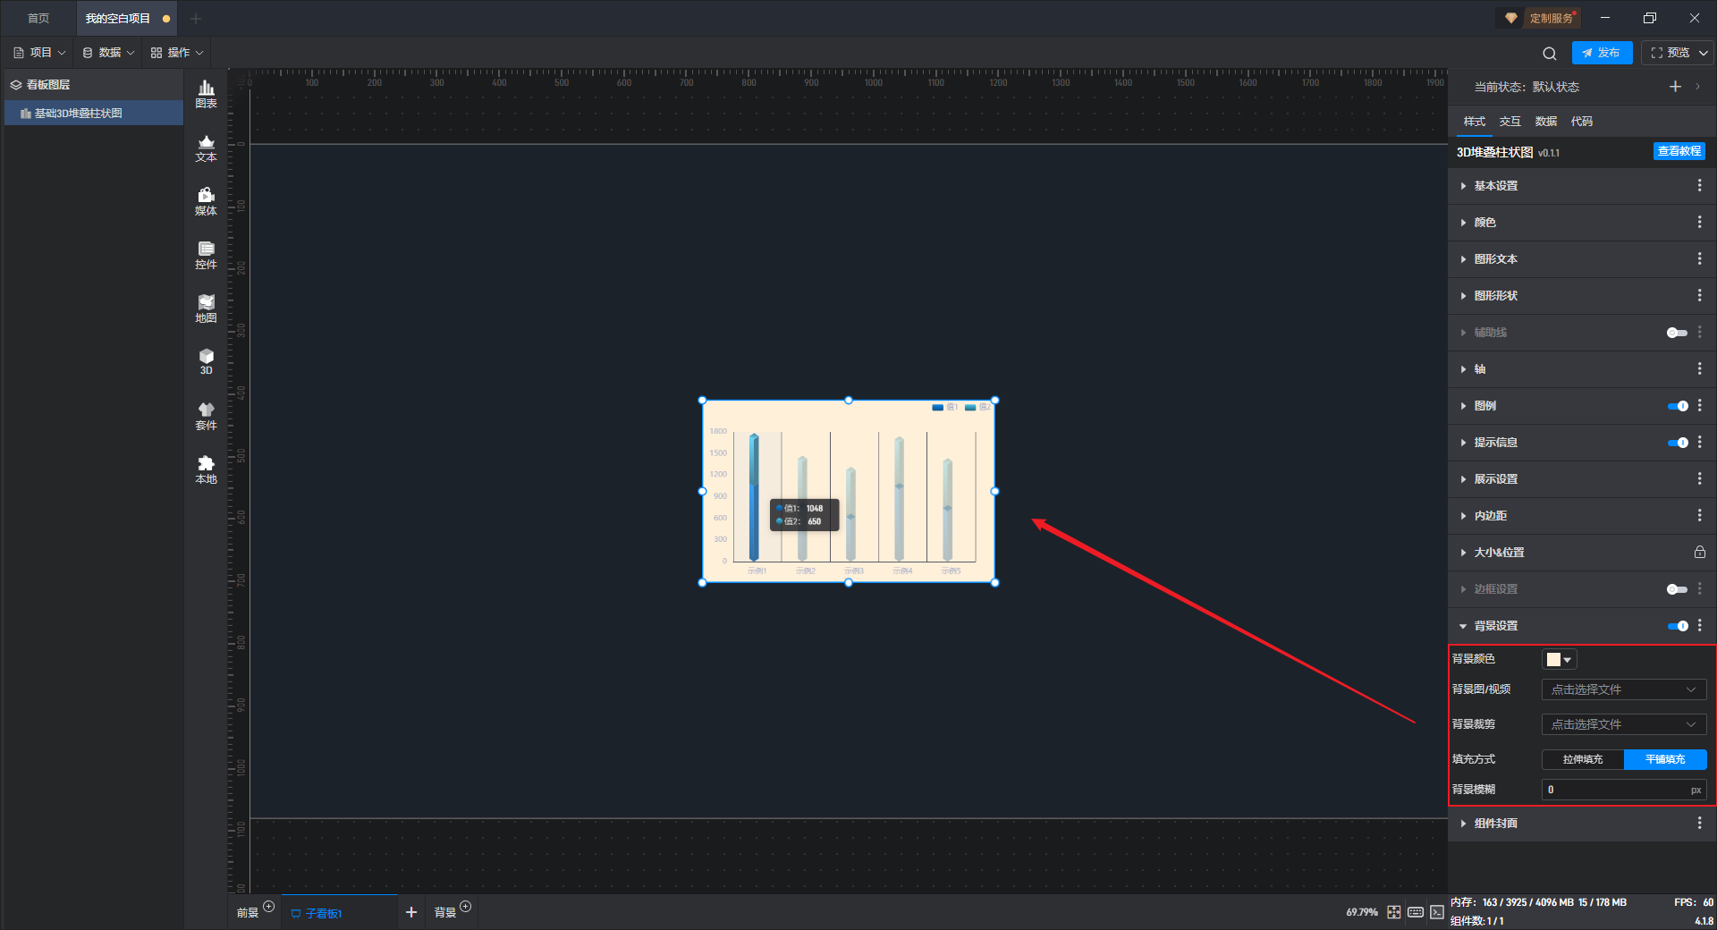Click the 预览 preview button
The height and width of the screenshot is (930, 1717).
(1670, 53)
